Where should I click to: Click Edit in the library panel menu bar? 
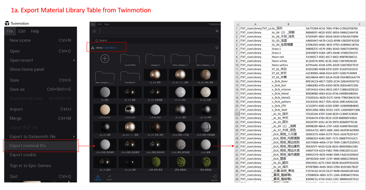(x=99, y=24)
